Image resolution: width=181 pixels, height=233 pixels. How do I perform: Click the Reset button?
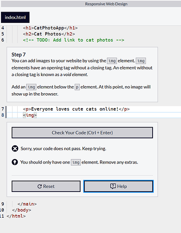pos(46,186)
